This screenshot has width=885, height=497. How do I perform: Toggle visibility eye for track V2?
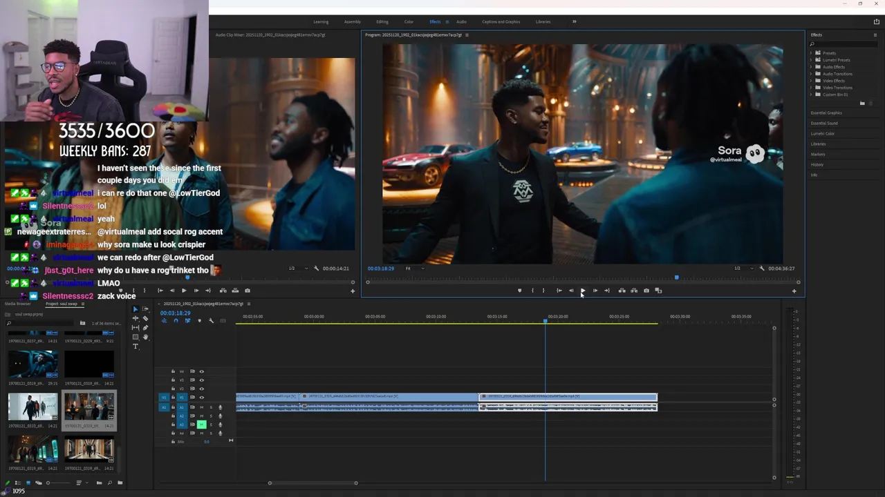pyautogui.click(x=202, y=389)
